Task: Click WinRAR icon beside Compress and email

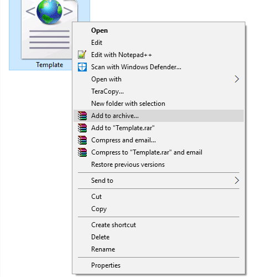Action: (82, 140)
